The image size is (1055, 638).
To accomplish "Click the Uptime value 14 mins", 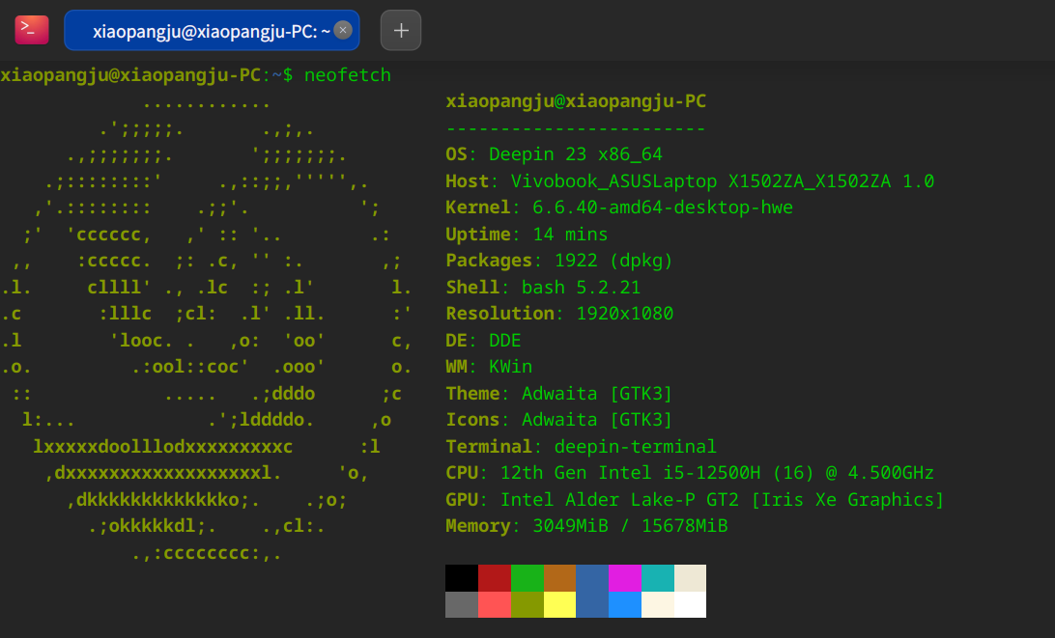I will (x=570, y=235).
